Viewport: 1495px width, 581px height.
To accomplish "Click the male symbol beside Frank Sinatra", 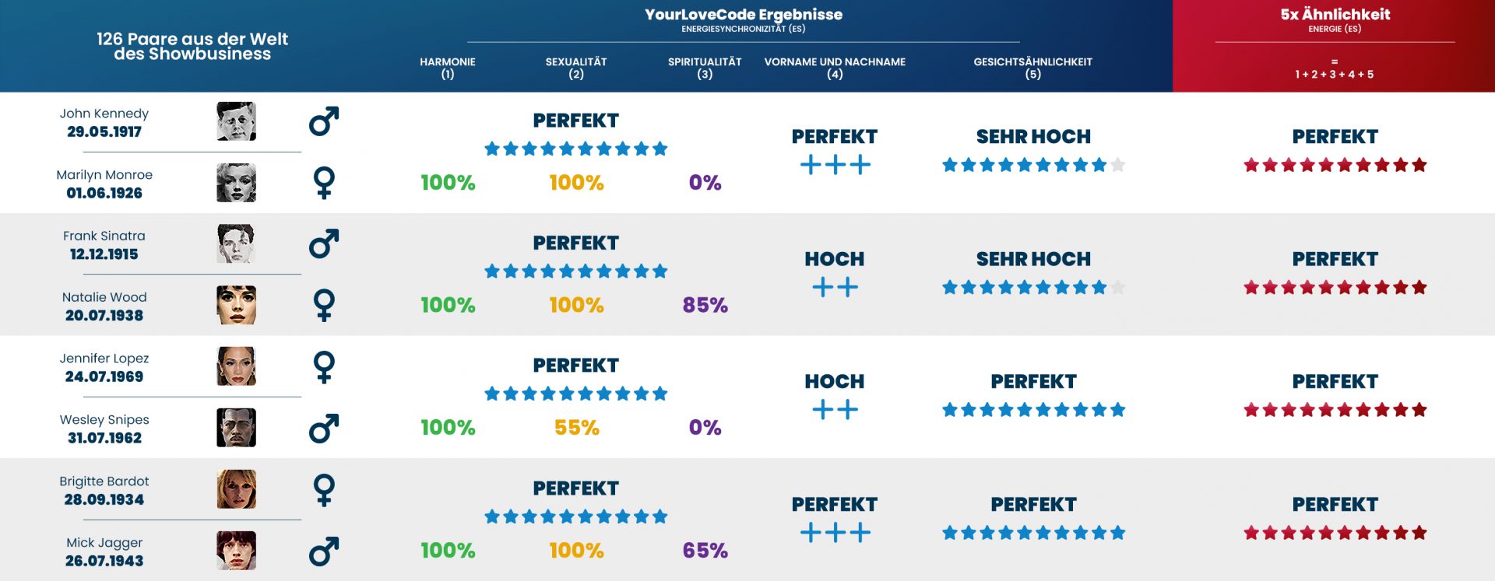I will (x=323, y=244).
